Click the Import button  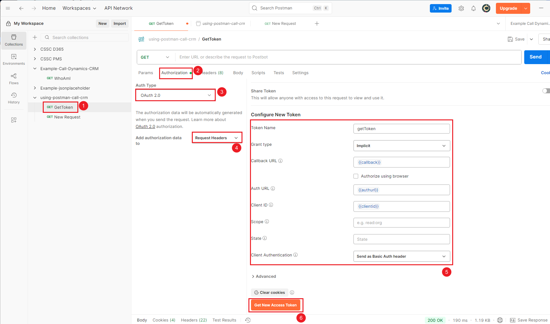pyautogui.click(x=119, y=24)
